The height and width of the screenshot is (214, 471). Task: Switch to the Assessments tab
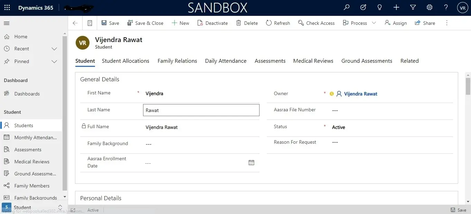tap(270, 61)
